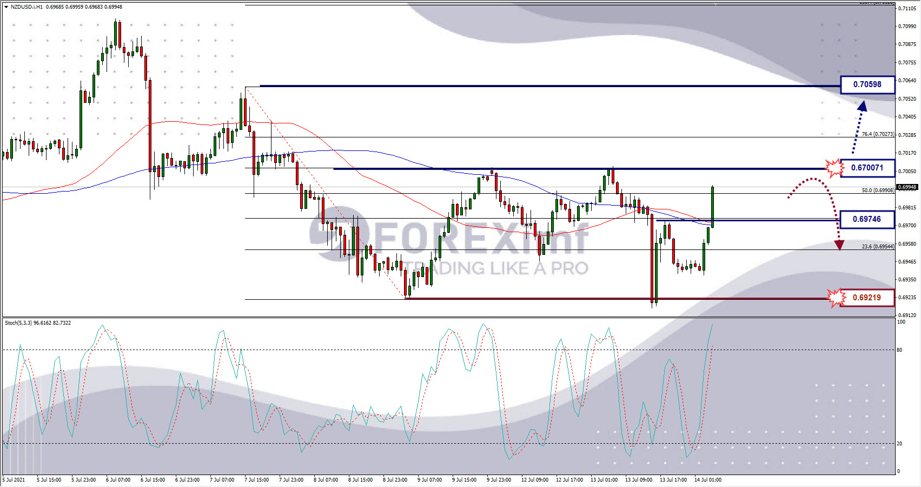Click the NZDUSD.i,H1 symbol title
The width and height of the screenshot is (921, 487).
click(x=26, y=7)
